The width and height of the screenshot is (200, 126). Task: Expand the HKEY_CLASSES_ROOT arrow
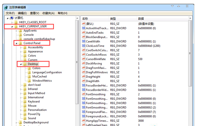pos(12,23)
